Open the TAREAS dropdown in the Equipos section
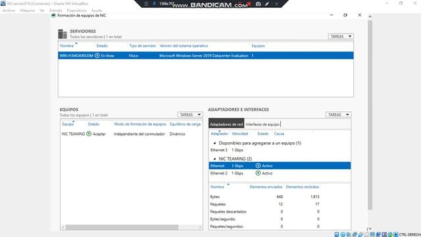The image size is (421, 237). click(190, 115)
